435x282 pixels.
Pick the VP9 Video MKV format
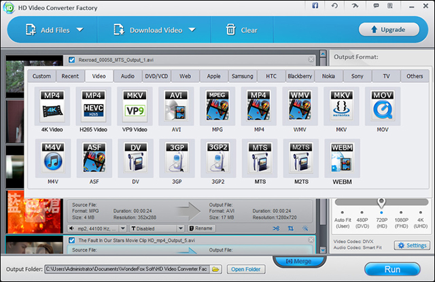[x=135, y=106]
